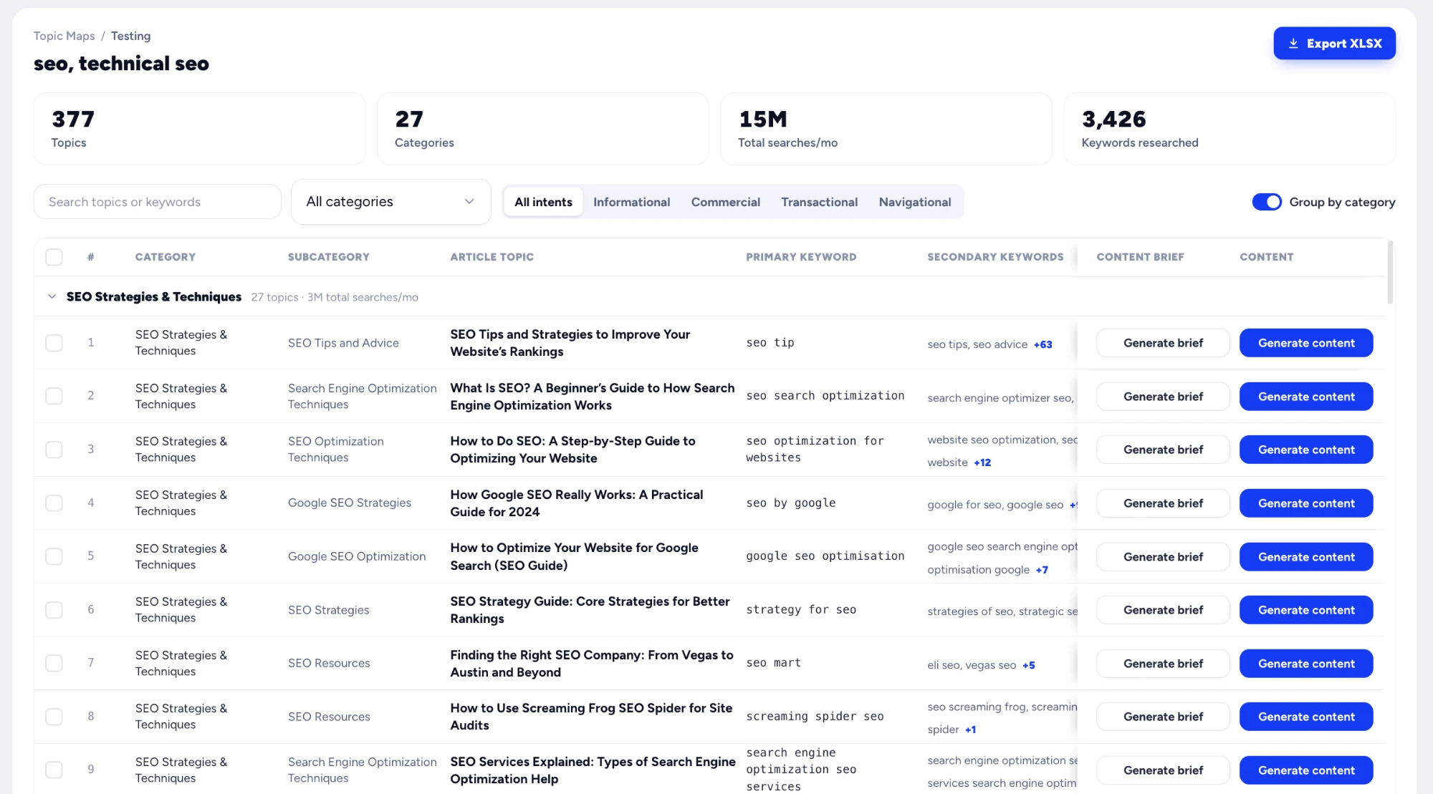Screen dimensions: 1433x794
Task: Click the +63 secondary keywords badge
Action: [x=1043, y=344]
